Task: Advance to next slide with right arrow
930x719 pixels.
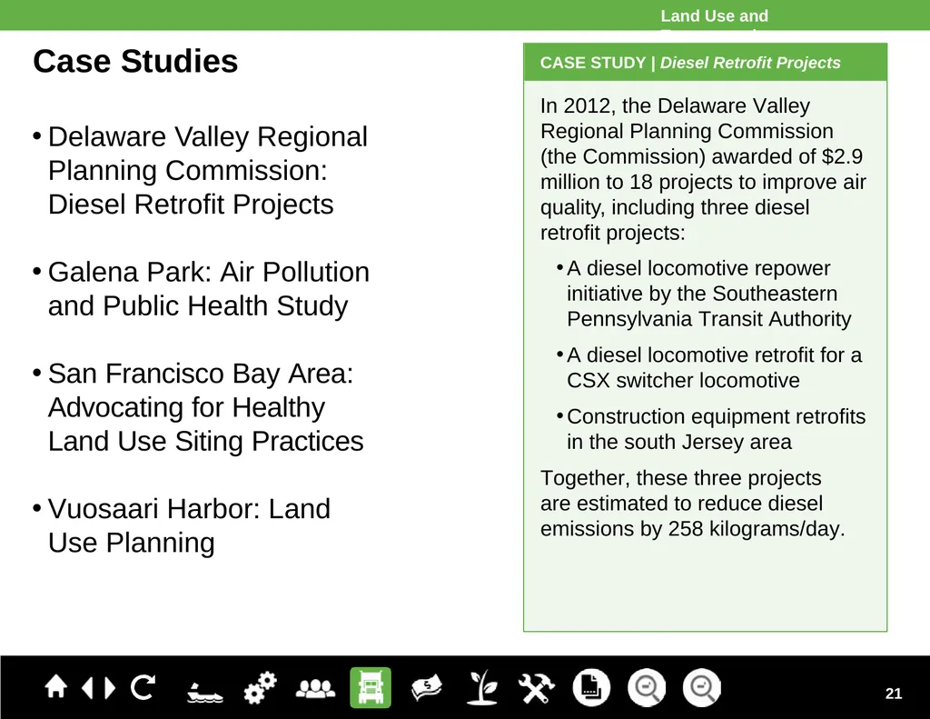Action: 109,687
